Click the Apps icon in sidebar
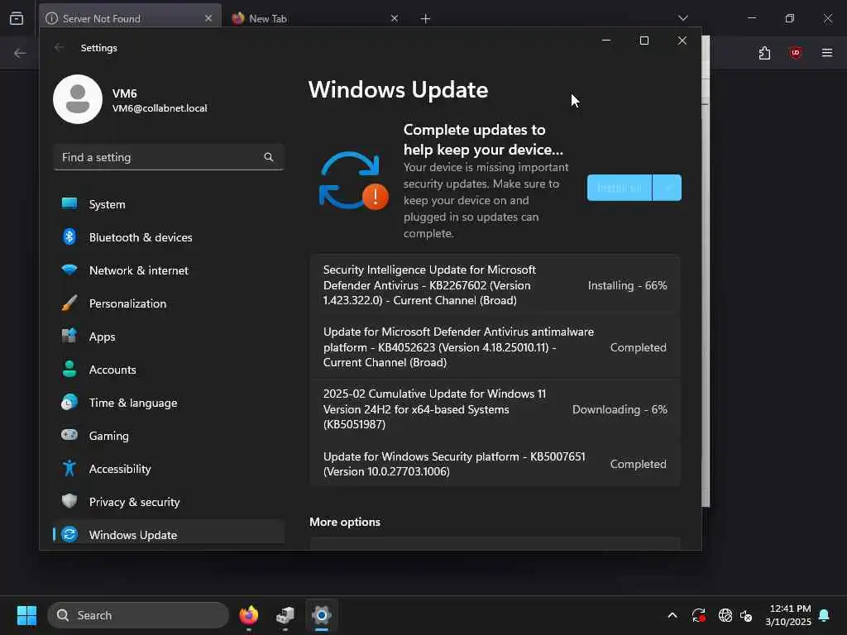The height and width of the screenshot is (635, 847). click(69, 336)
